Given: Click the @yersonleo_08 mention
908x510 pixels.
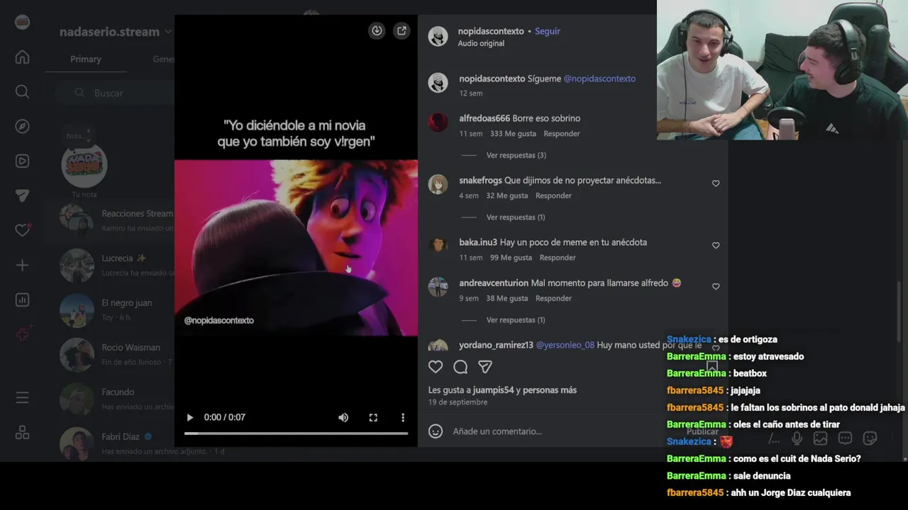Looking at the screenshot, I should 565,345.
